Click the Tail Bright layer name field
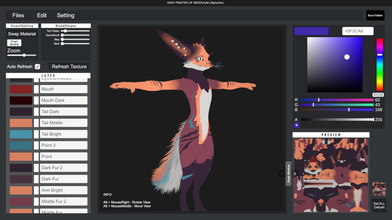This screenshot has width=392, height=220. 64,134
